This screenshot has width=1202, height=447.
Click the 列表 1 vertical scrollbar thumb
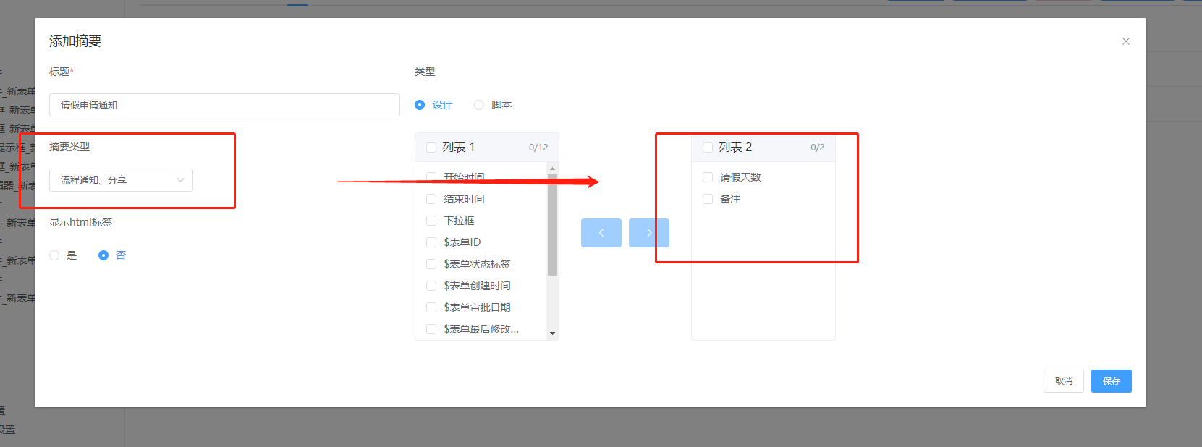[552, 225]
